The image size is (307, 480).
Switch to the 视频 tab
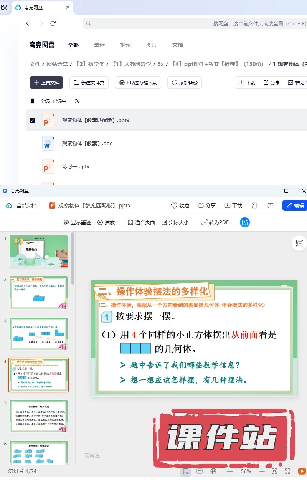point(125,45)
